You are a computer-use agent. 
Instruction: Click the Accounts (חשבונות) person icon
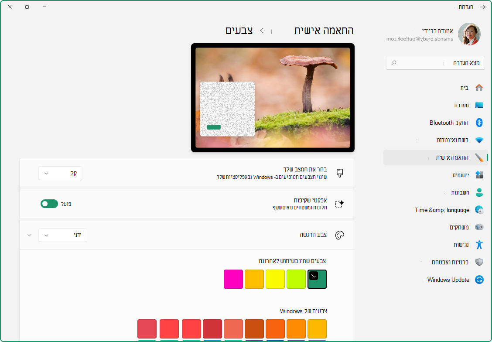point(479,192)
